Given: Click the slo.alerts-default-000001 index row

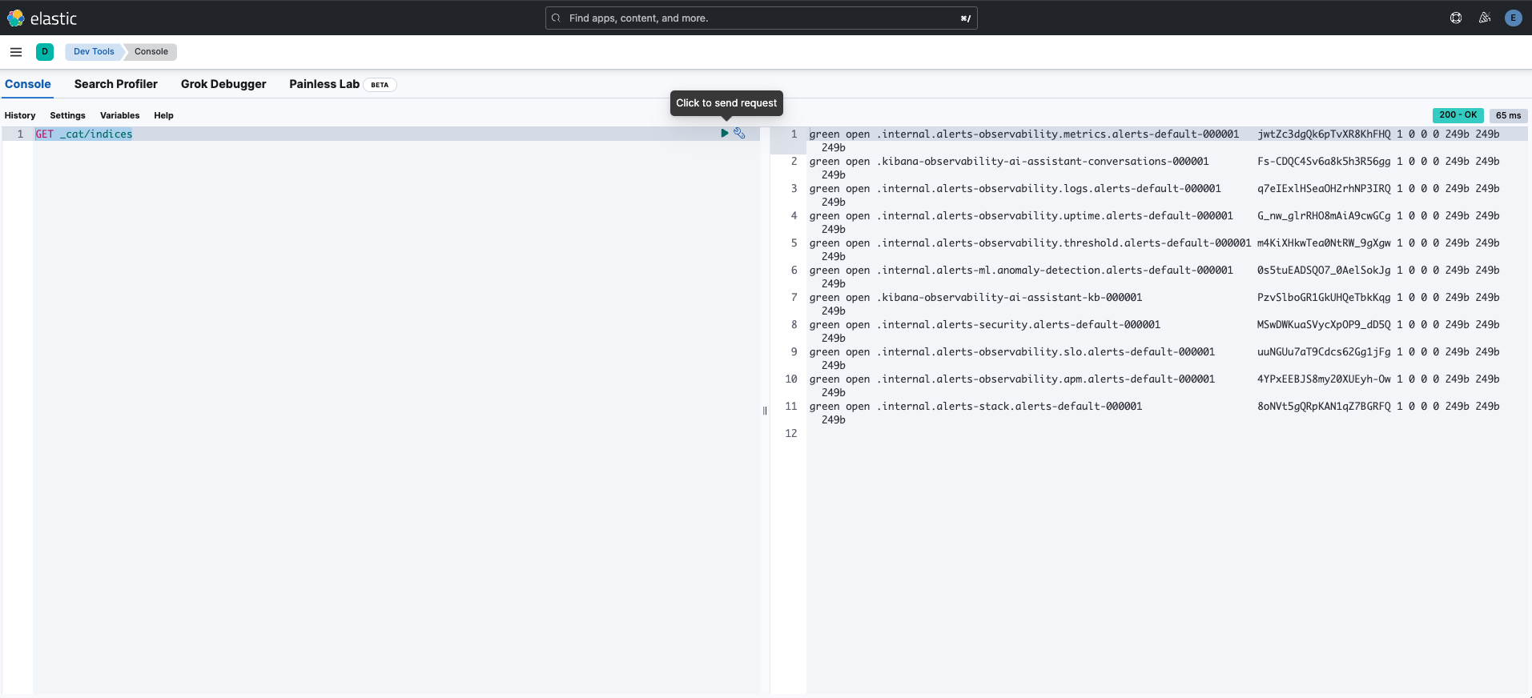Looking at the screenshot, I should [x=1154, y=359].
